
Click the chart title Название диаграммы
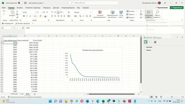93,50
